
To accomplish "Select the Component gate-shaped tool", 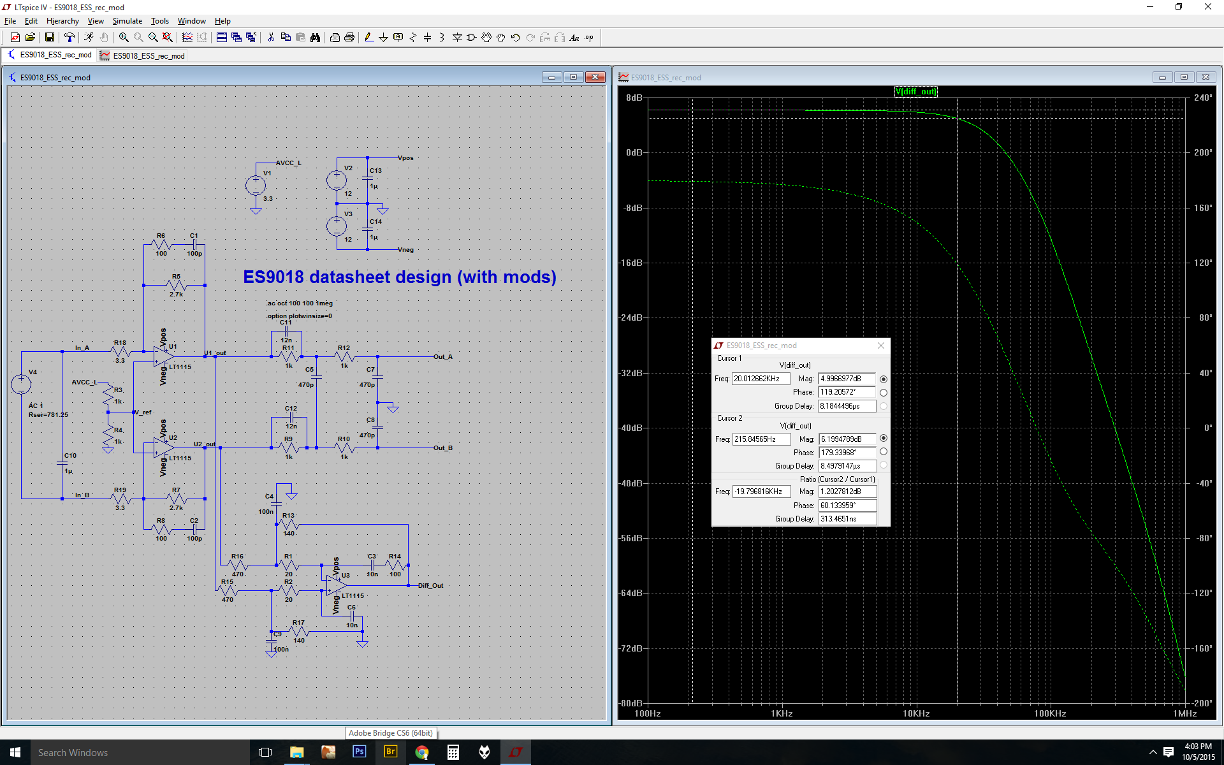I will 472,38.
